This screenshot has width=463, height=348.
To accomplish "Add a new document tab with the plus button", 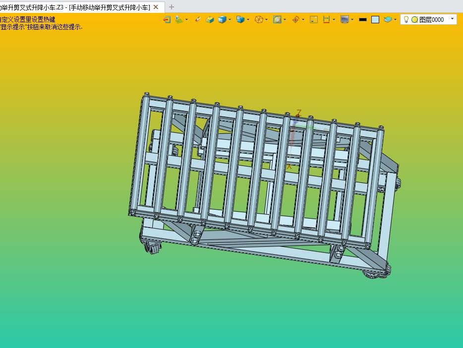I will coord(171,7).
